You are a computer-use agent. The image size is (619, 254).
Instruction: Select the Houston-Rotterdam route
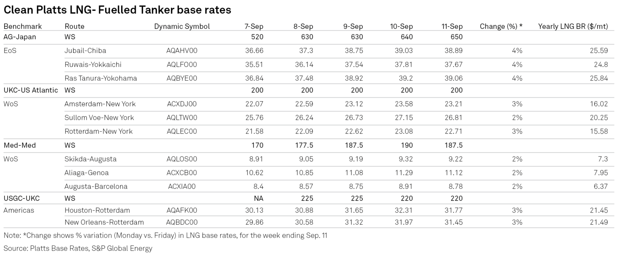click(97, 210)
